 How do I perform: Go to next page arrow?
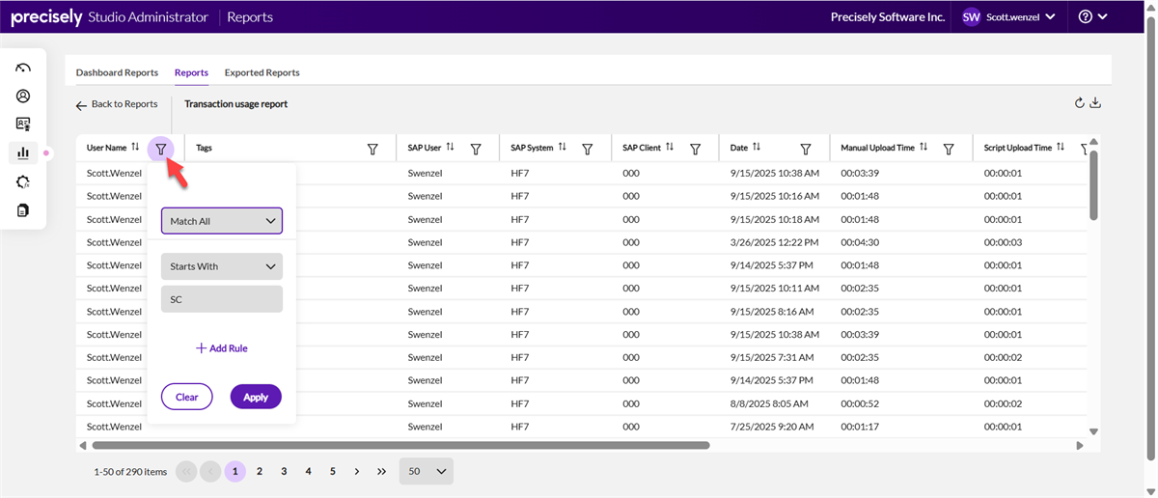coord(357,471)
